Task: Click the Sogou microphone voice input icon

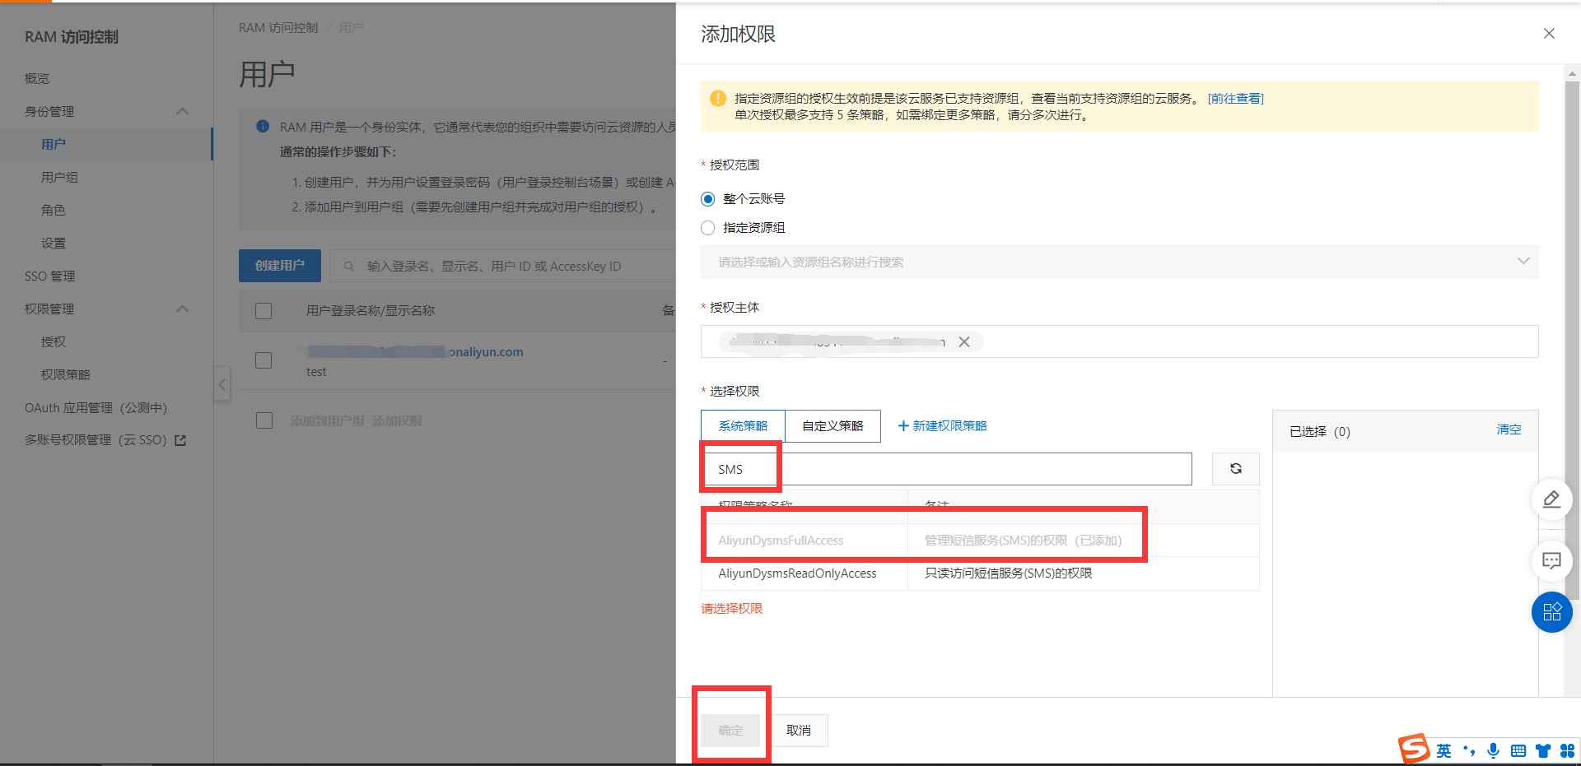Action: pos(1493,750)
